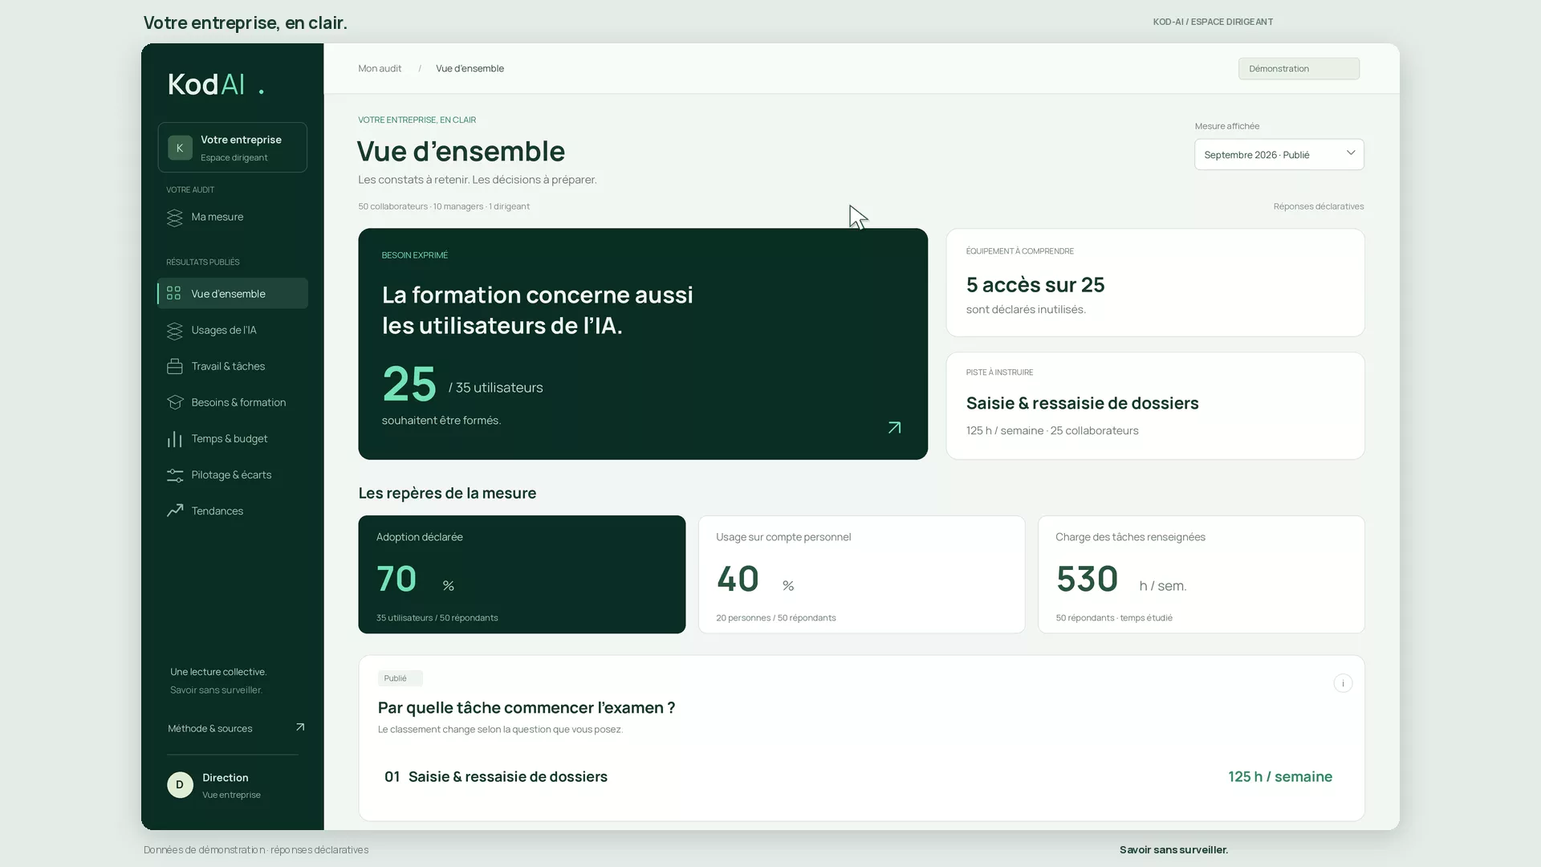Screen dimensions: 1541x867
Task: Click the KOD-AI / ESPACE DIRIGEANT label
Action: point(1213,22)
